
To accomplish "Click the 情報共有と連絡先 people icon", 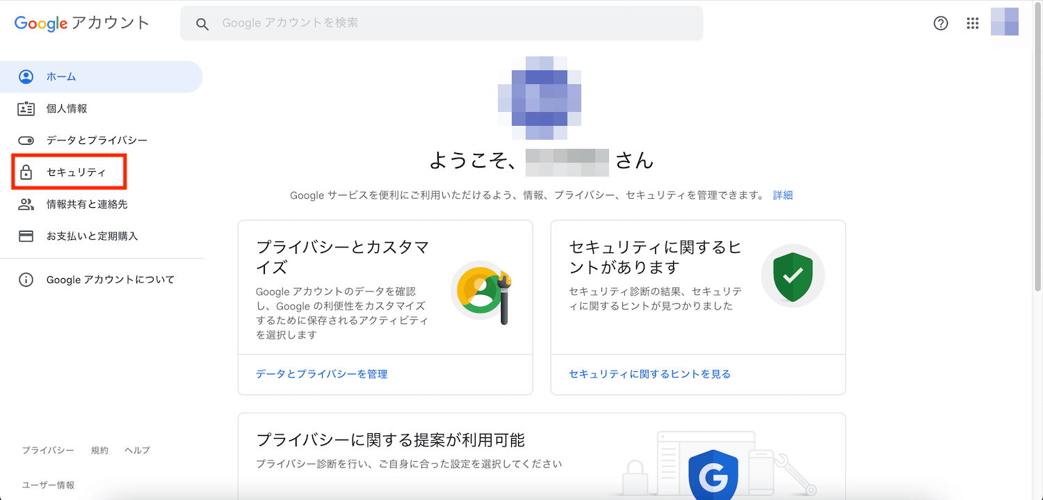I will (26, 204).
